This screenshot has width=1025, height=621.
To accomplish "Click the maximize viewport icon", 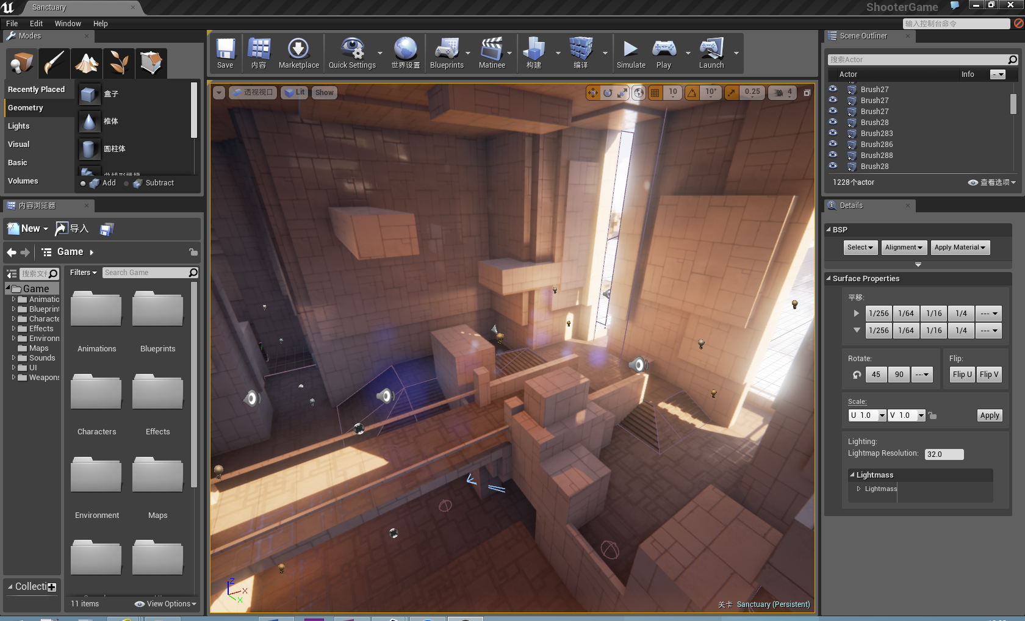I will click(807, 93).
